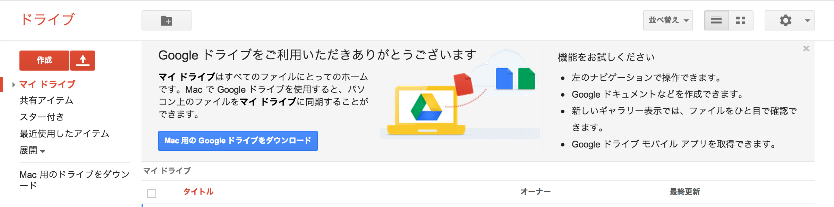Select スター付き in the sidebar
This screenshot has height=207, width=834.
click(42, 117)
